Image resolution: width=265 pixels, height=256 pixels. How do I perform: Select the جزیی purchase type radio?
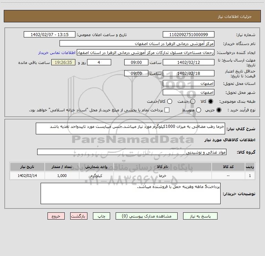tap(219, 110)
